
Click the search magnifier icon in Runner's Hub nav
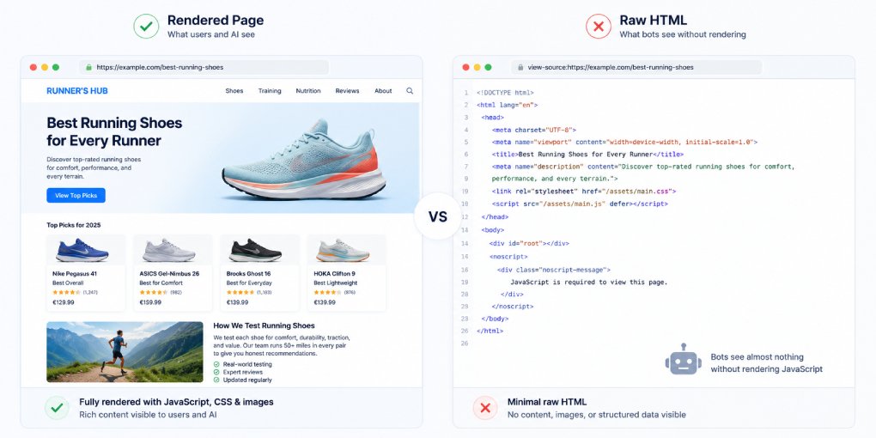410,90
